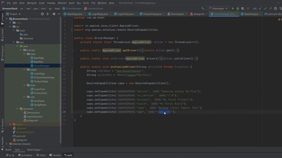This screenshot has height=158, width=282.
Task: Click the "Samsung Galaxy S8 Plus" string value
Action: 179,91
